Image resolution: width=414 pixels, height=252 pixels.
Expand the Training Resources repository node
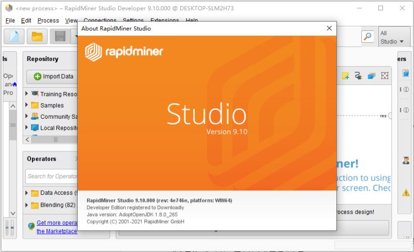[x=27, y=94]
